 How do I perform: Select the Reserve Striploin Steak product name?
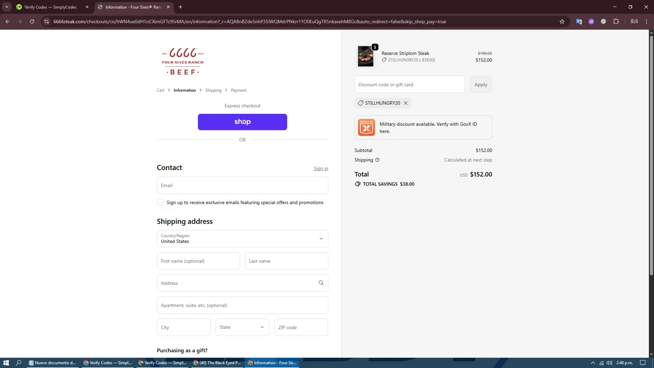pyautogui.click(x=405, y=53)
